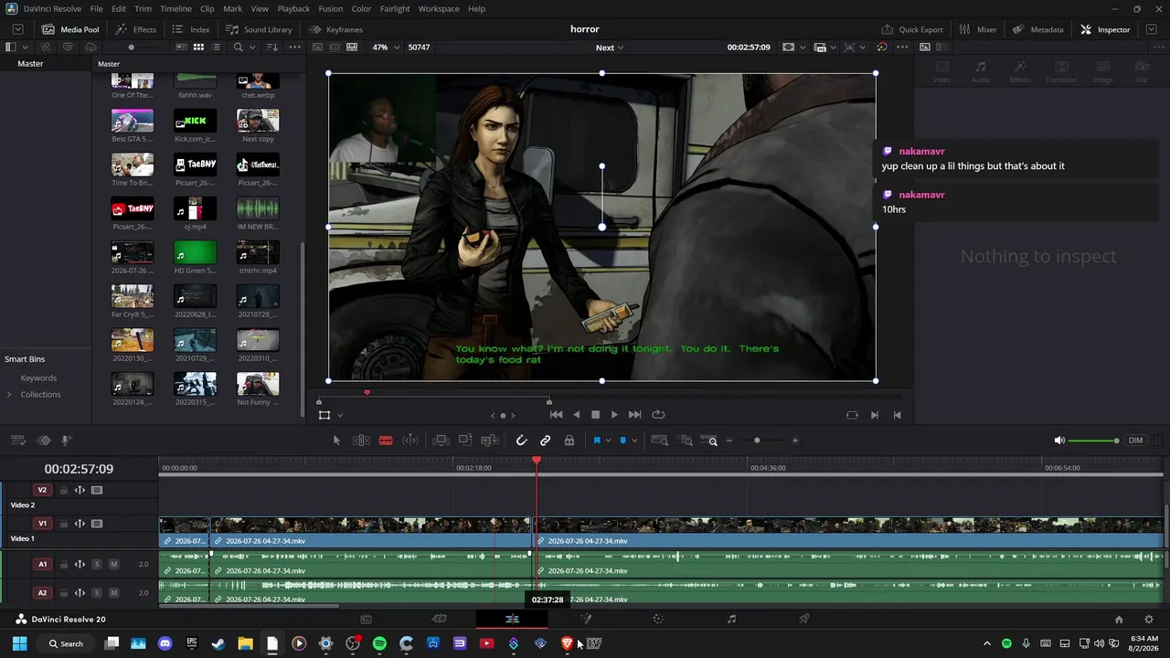
Task: Open Project Settings gear icon
Action: [x=1149, y=620]
